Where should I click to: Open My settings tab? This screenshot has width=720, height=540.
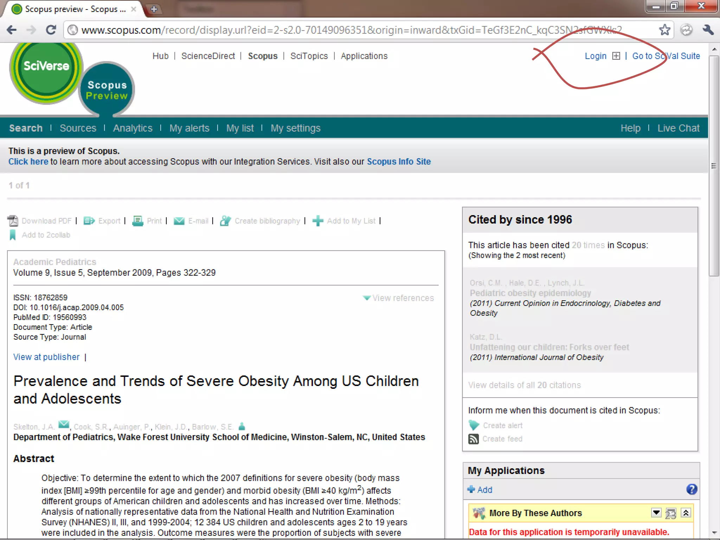295,128
